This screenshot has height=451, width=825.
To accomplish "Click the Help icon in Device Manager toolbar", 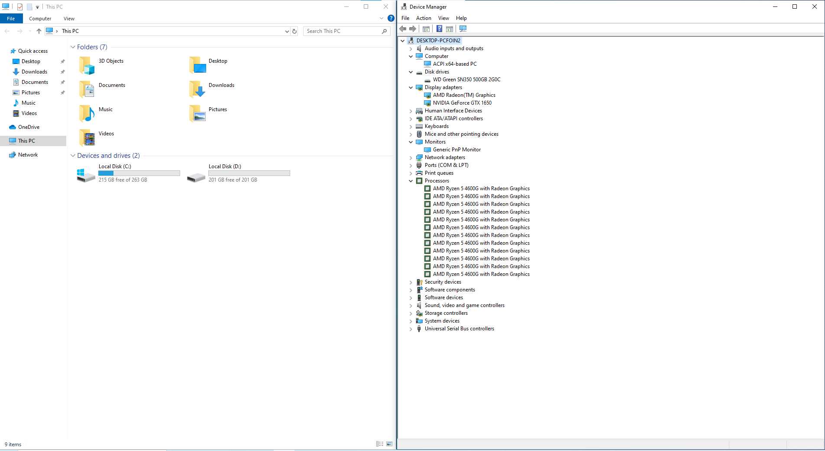I will (x=439, y=29).
